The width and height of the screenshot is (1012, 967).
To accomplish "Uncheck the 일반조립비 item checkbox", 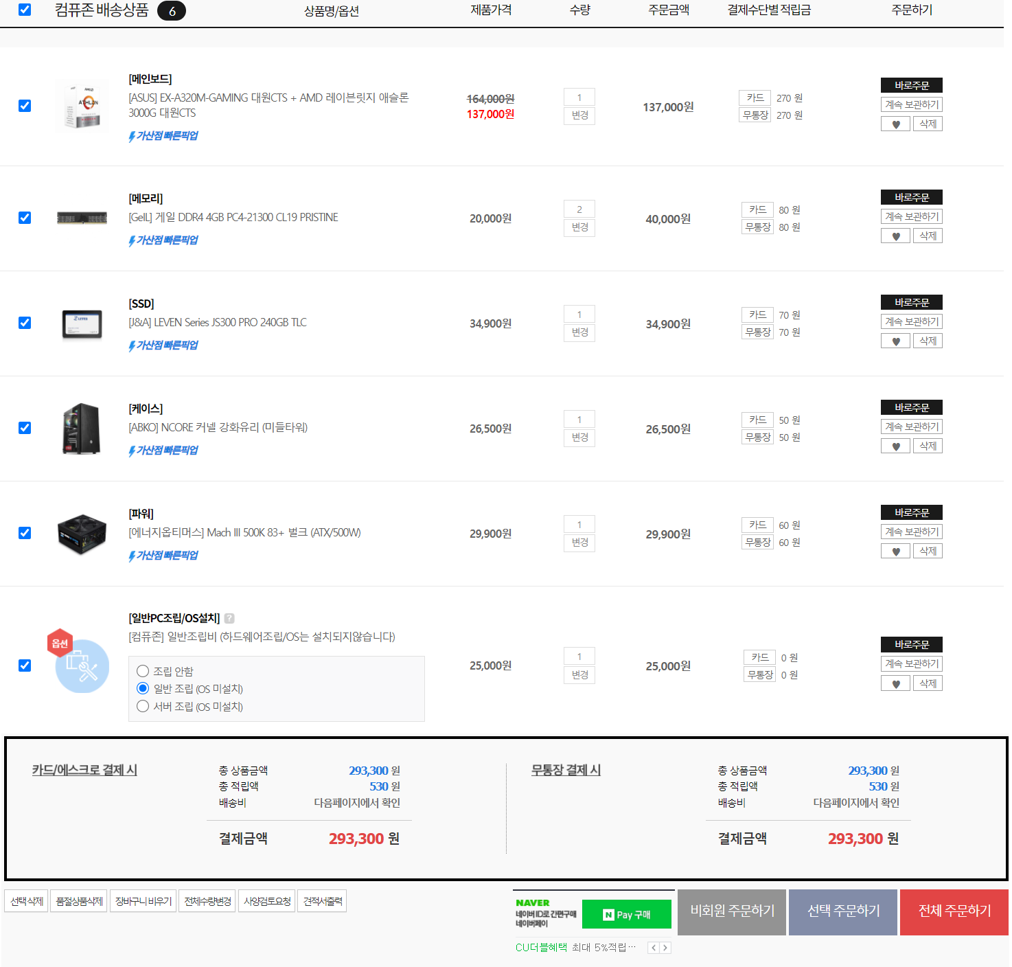I will click(x=25, y=665).
